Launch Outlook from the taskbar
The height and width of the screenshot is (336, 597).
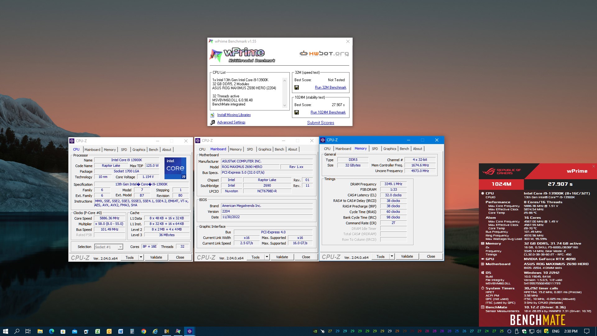pyautogui.click(x=109, y=331)
